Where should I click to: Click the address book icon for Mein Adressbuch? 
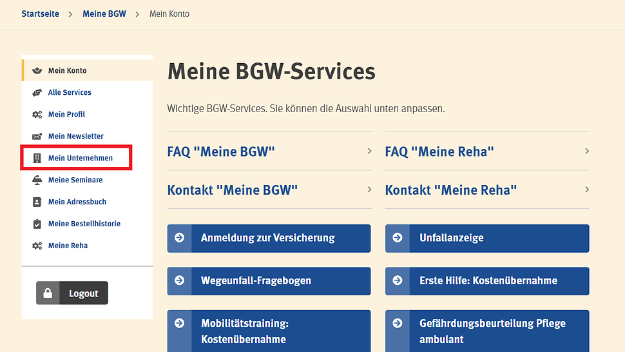click(x=37, y=202)
